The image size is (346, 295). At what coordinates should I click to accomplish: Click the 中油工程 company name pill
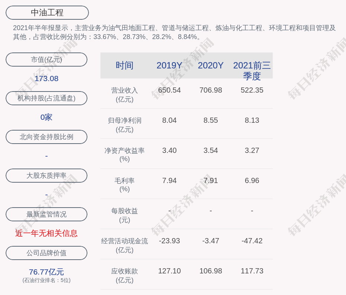click(47, 13)
